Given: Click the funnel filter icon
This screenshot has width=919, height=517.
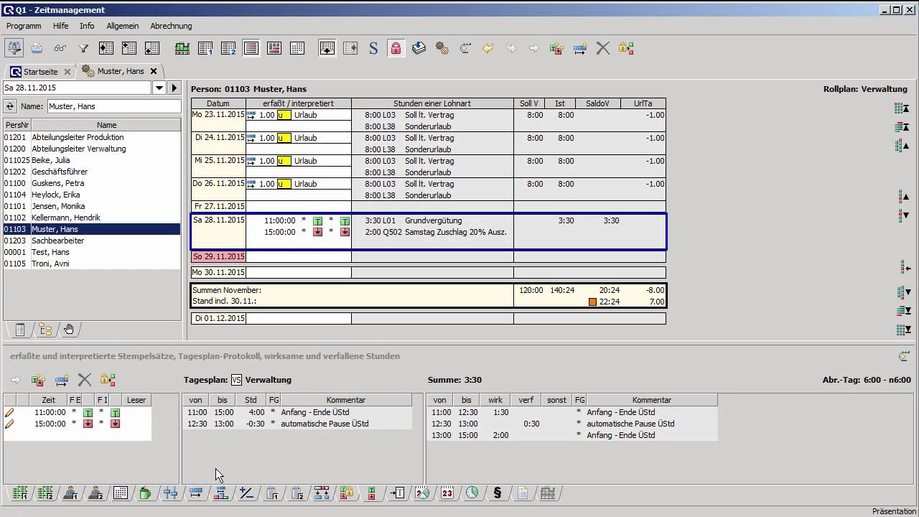Looking at the screenshot, I should pyautogui.click(x=83, y=48).
